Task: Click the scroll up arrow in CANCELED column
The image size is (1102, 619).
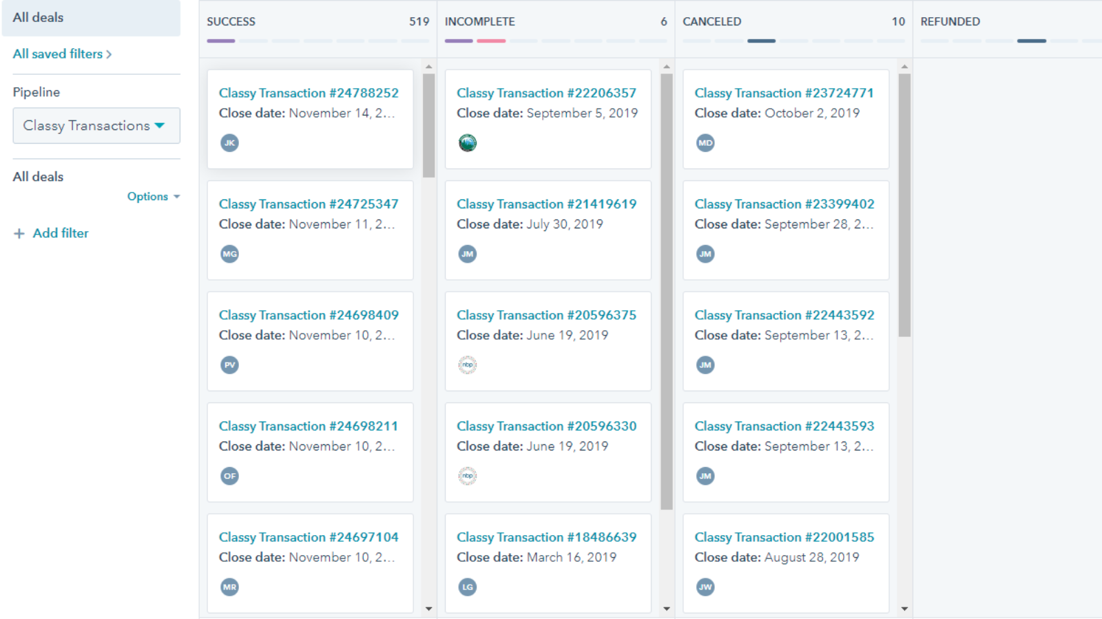Action: [x=904, y=67]
